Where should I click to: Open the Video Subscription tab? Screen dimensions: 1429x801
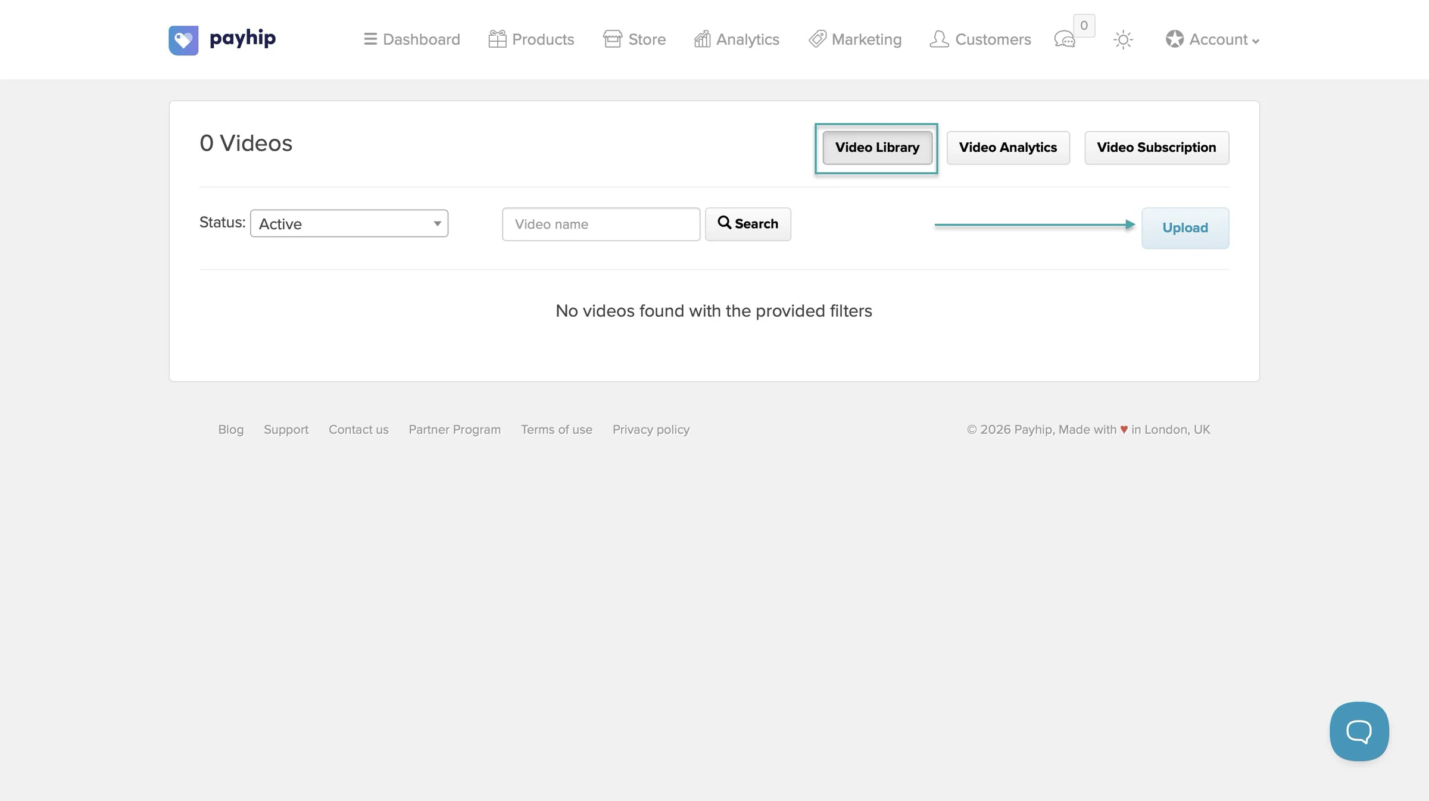[1156, 148]
